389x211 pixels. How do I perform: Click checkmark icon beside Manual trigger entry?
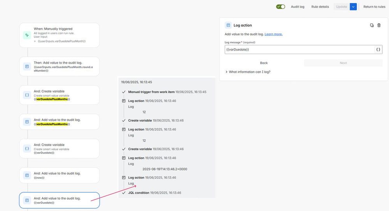coord(124,92)
